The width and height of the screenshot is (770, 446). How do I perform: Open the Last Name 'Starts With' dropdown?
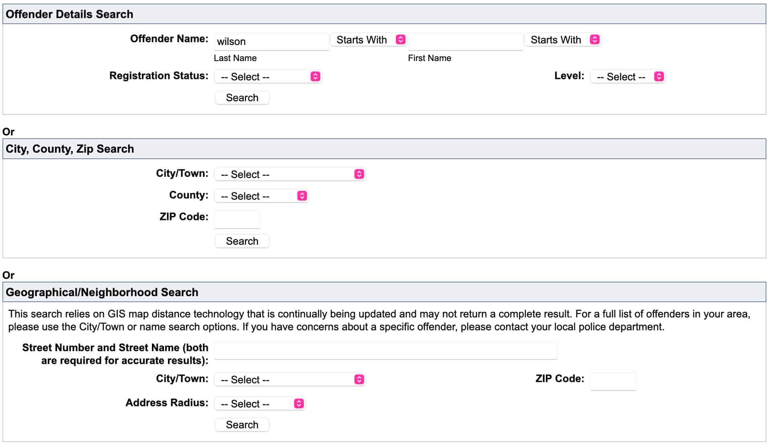pyautogui.click(x=368, y=40)
